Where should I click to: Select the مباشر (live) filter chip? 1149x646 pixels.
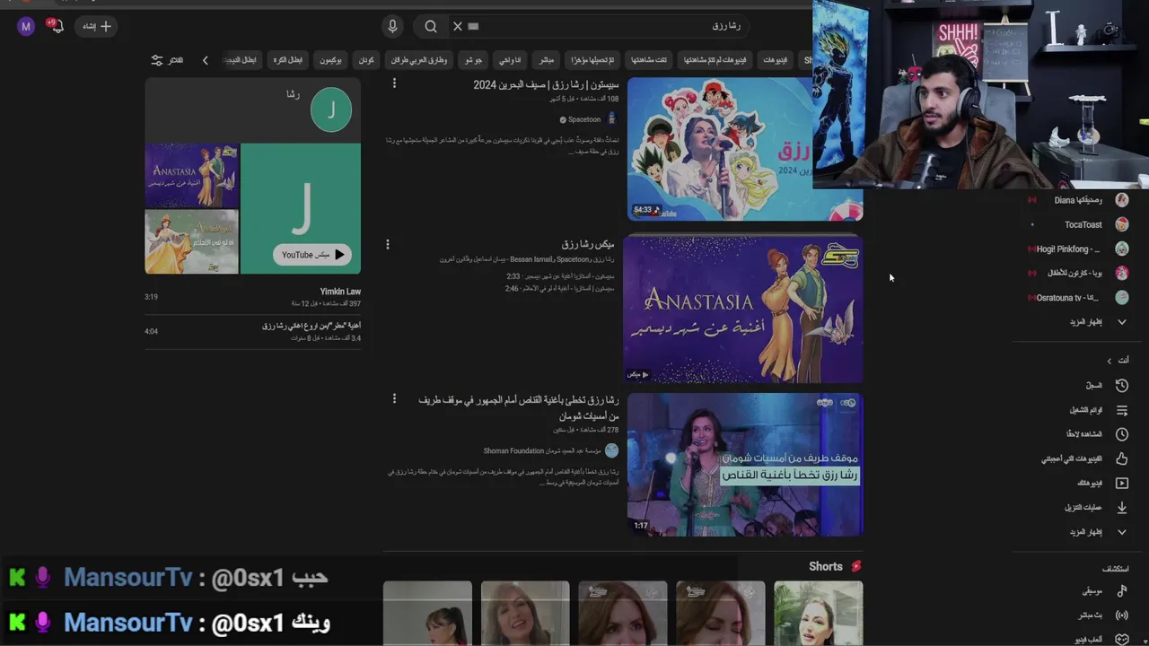[x=546, y=60]
